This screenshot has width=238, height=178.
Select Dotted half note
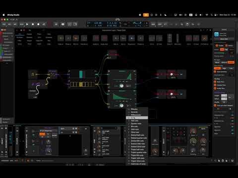point(137,135)
